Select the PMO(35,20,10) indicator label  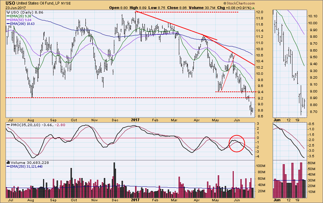[x=26, y=125]
